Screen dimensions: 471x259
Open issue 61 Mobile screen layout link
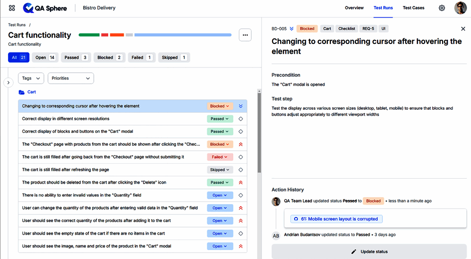(337, 219)
